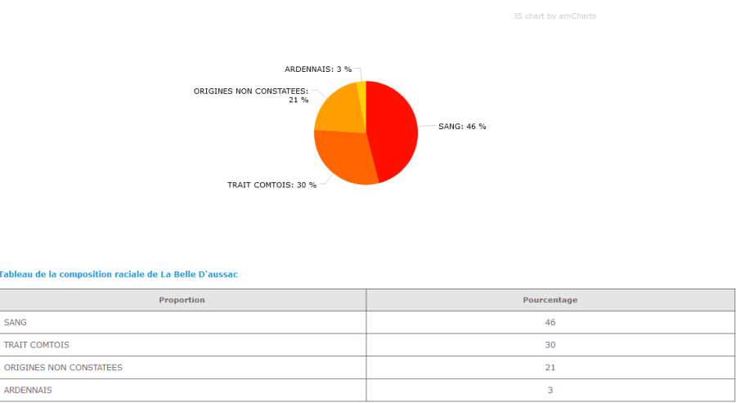The height and width of the screenshot is (403, 736).
Task: Select the dark orange TRAIT COMTOIS slice
Action: [x=345, y=158]
